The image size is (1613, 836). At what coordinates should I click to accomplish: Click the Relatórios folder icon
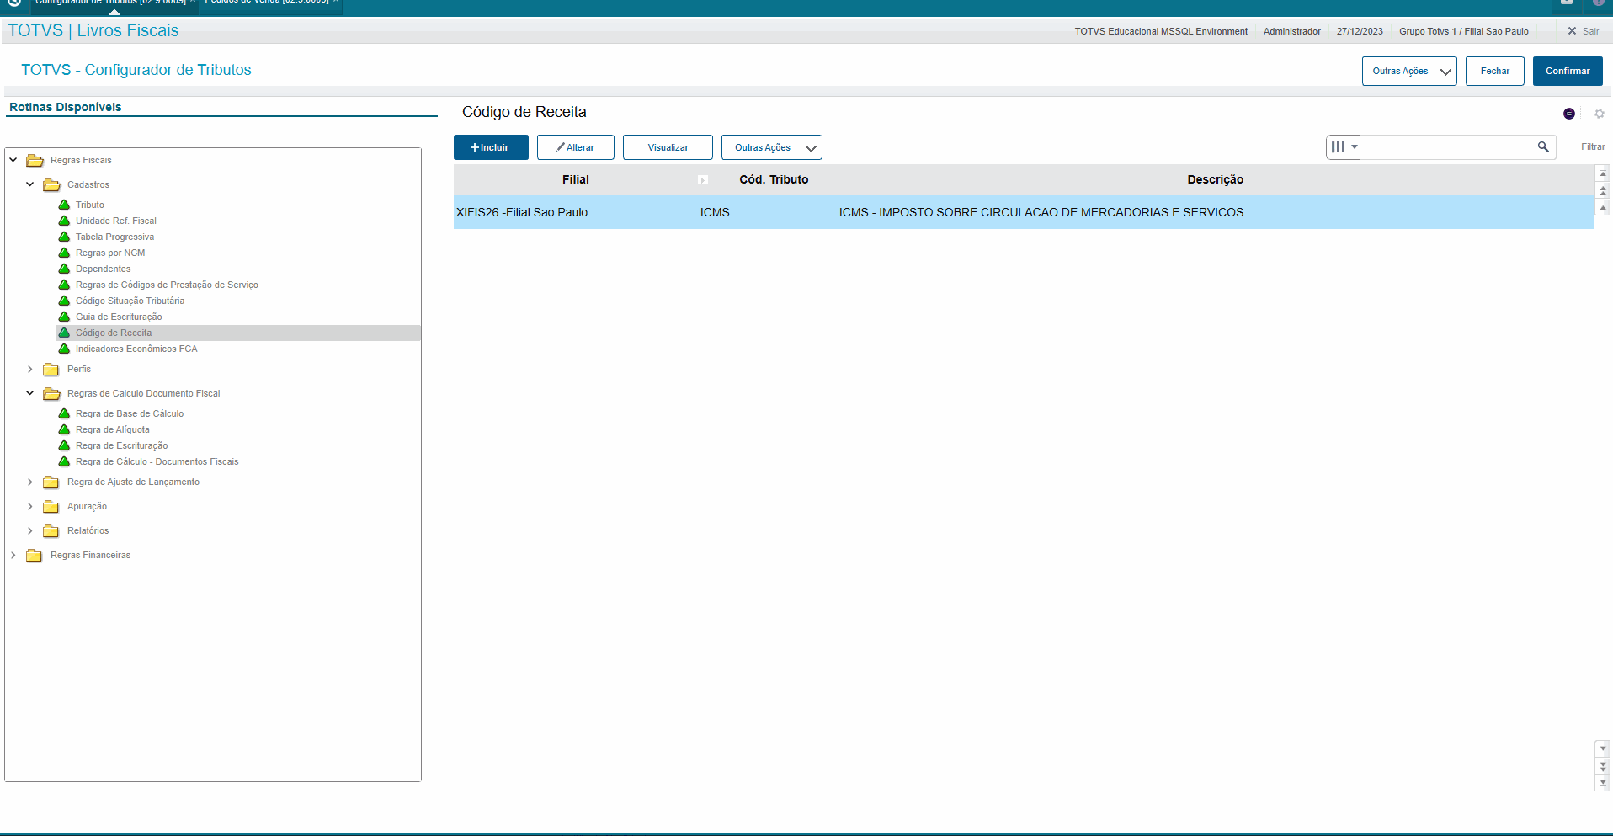point(51,530)
